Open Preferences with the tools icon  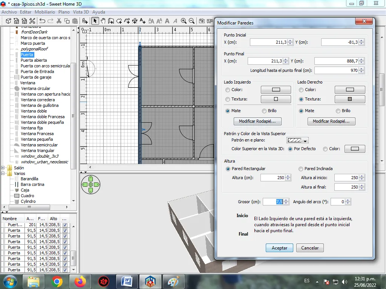(32, 21)
